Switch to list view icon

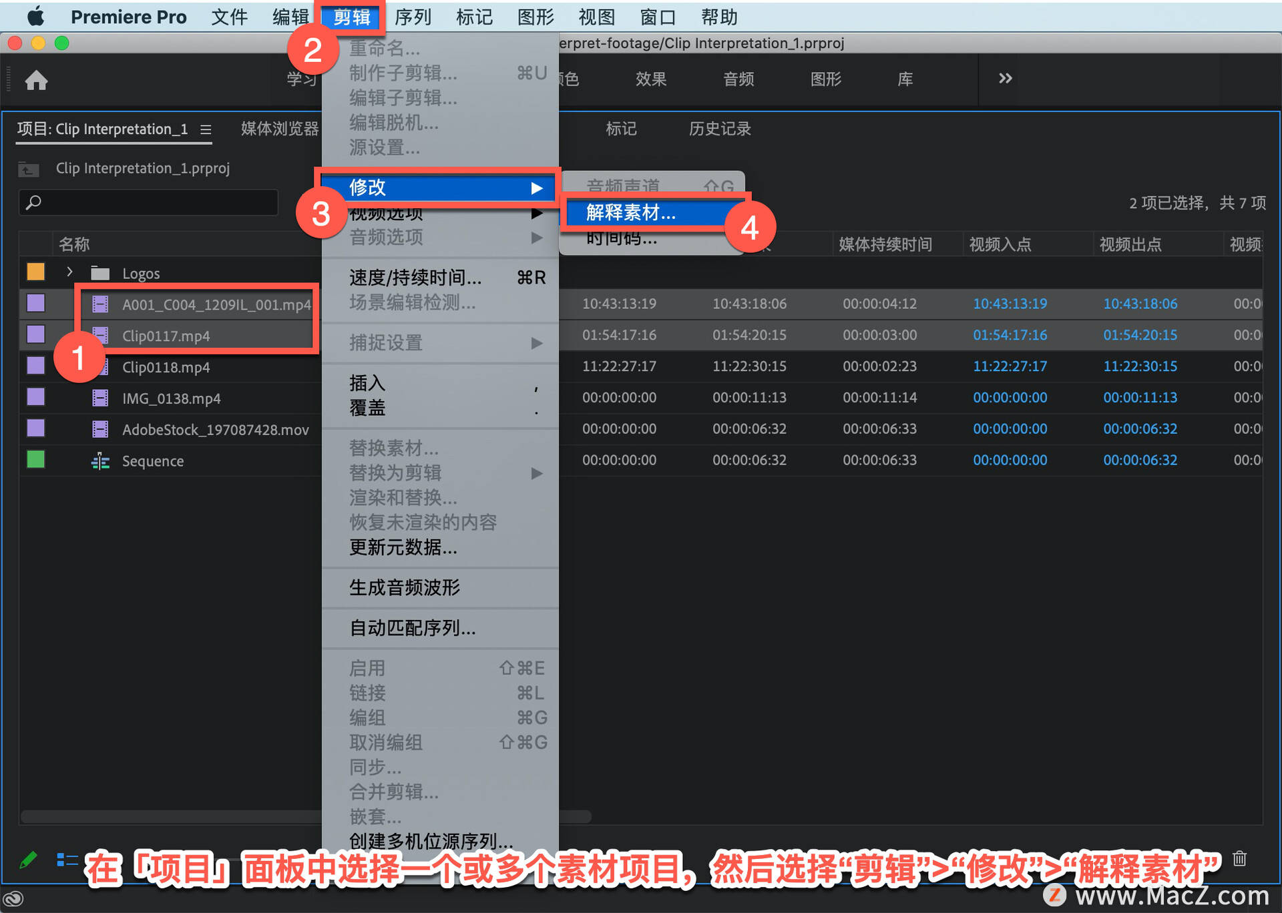pyautogui.click(x=67, y=860)
